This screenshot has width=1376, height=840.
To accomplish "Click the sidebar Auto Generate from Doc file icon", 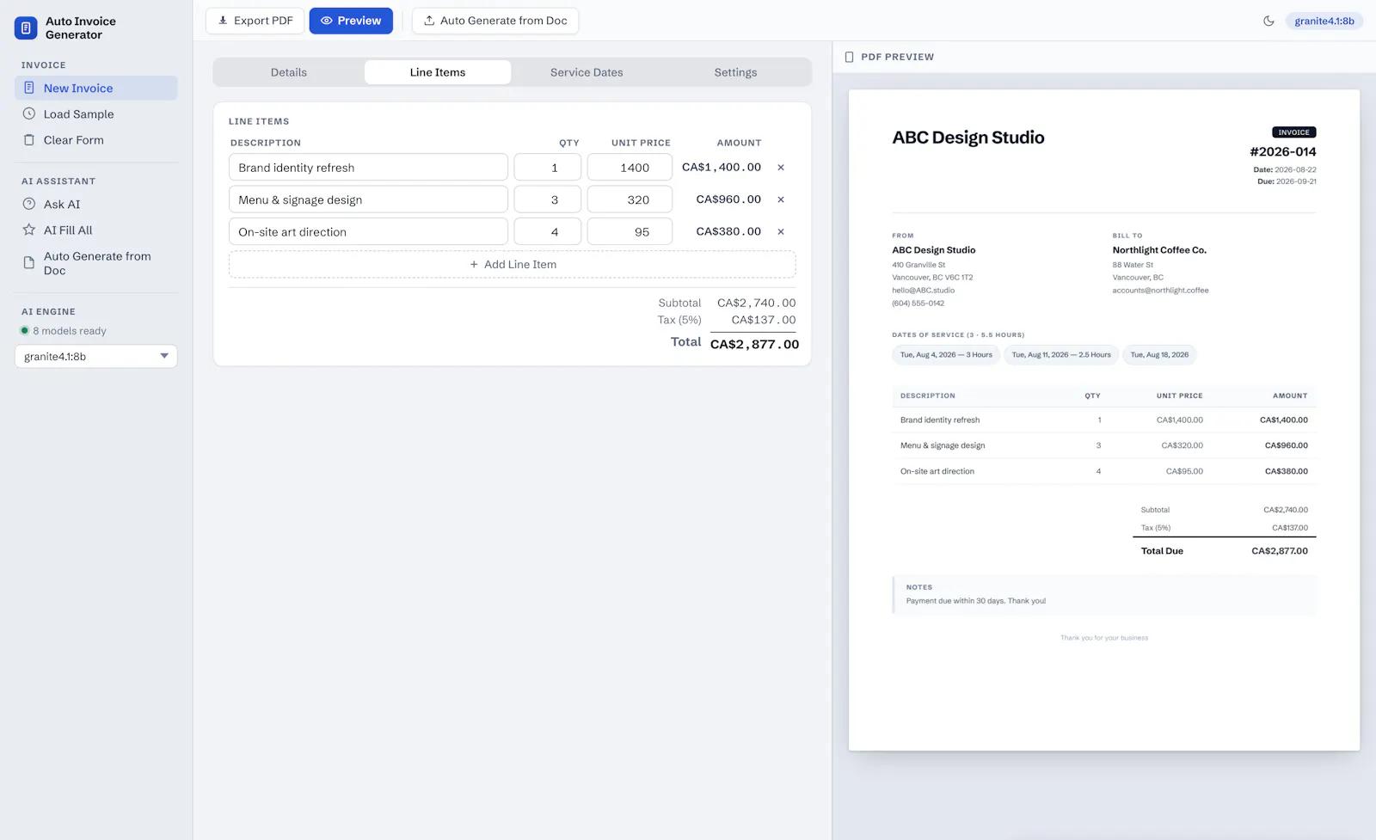I will (29, 263).
